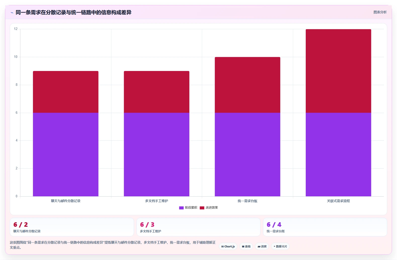The width and height of the screenshot is (397, 260).
Task: Click the y-axis value 10
Action: (16, 57)
